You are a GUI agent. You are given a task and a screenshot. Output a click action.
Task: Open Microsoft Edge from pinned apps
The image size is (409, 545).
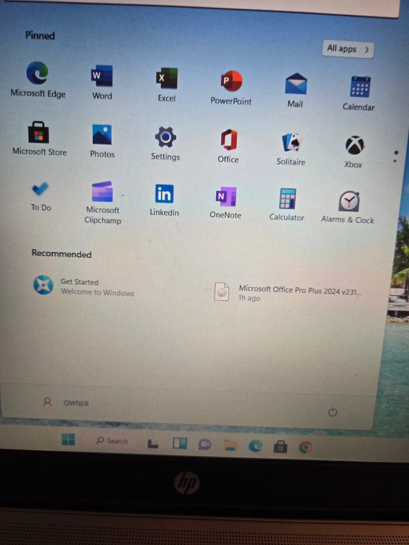tap(37, 73)
